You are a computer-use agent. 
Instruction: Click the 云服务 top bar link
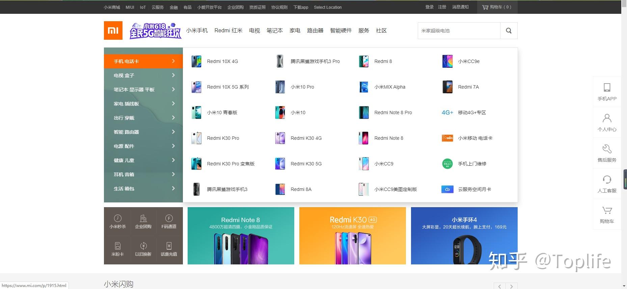pos(158,7)
